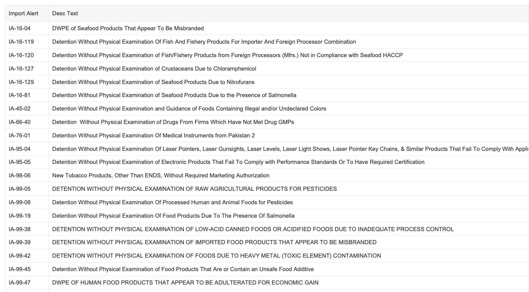Viewport: 529px width, 292px height.
Task: Select the Illegal and/or Undeclared Colors description
Action: 189,109
